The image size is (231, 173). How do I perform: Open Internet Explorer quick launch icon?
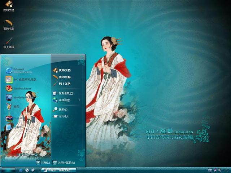[21, 170]
